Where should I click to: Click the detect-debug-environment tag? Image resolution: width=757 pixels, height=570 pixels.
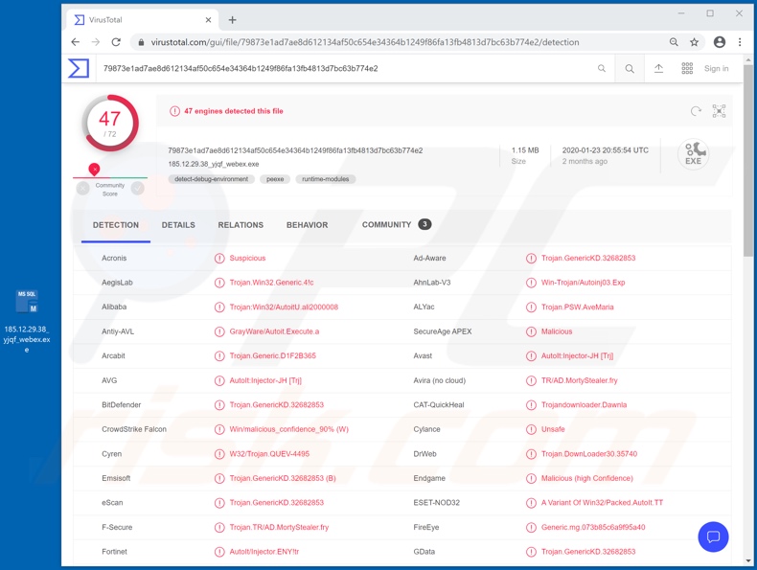coord(211,179)
